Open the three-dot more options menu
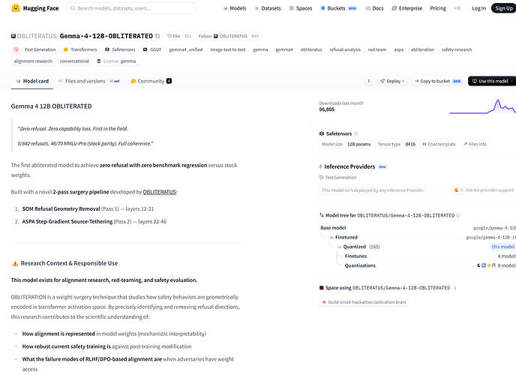Image resolution: width=516 pixels, height=375 pixels. pos(369,81)
